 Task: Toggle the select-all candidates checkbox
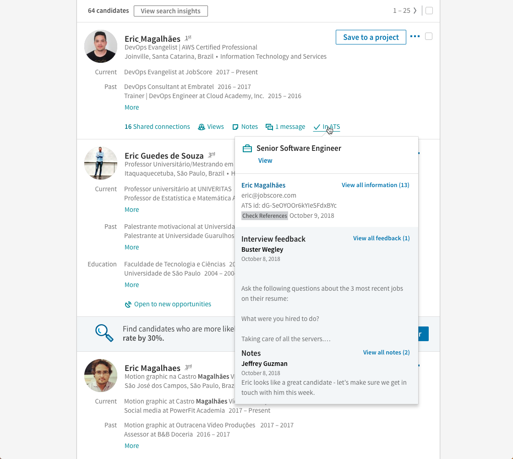pyautogui.click(x=429, y=11)
